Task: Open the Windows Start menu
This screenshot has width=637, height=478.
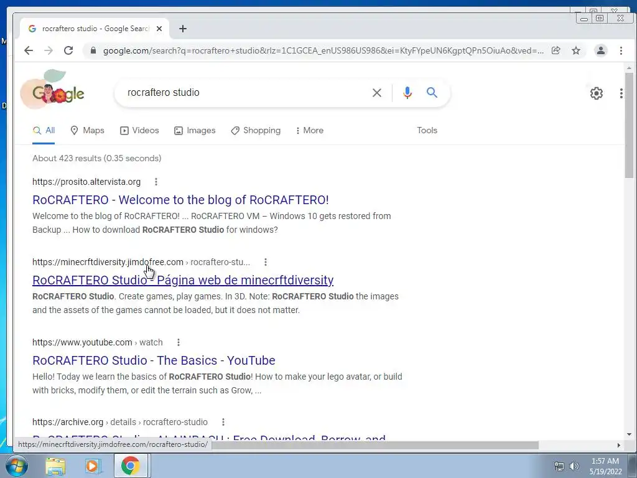Action: [x=16, y=466]
